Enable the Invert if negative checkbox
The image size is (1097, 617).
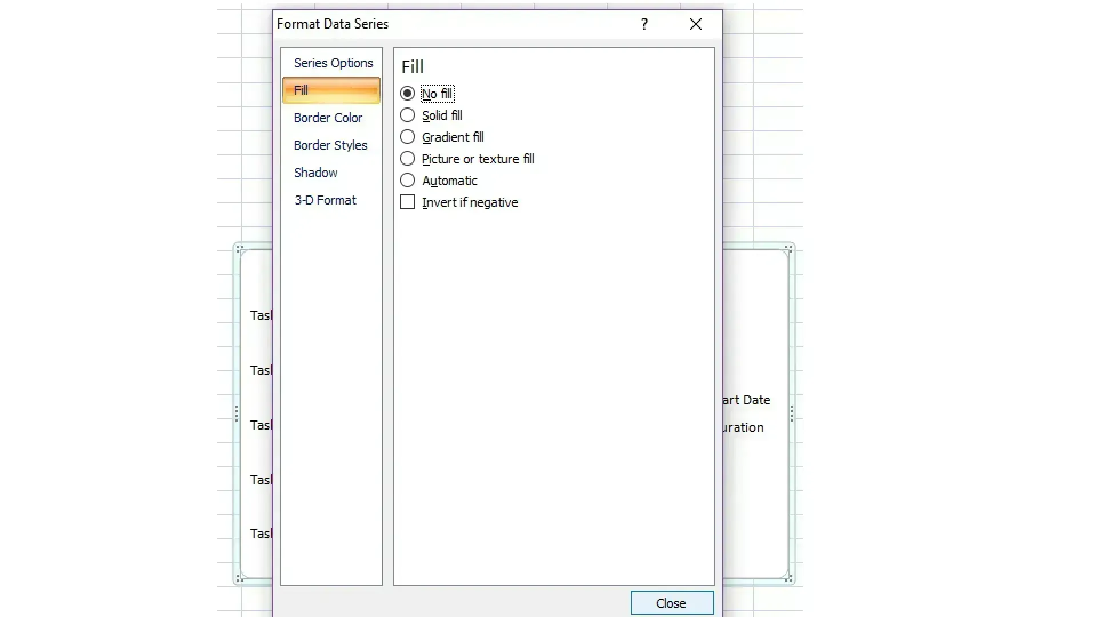point(407,202)
